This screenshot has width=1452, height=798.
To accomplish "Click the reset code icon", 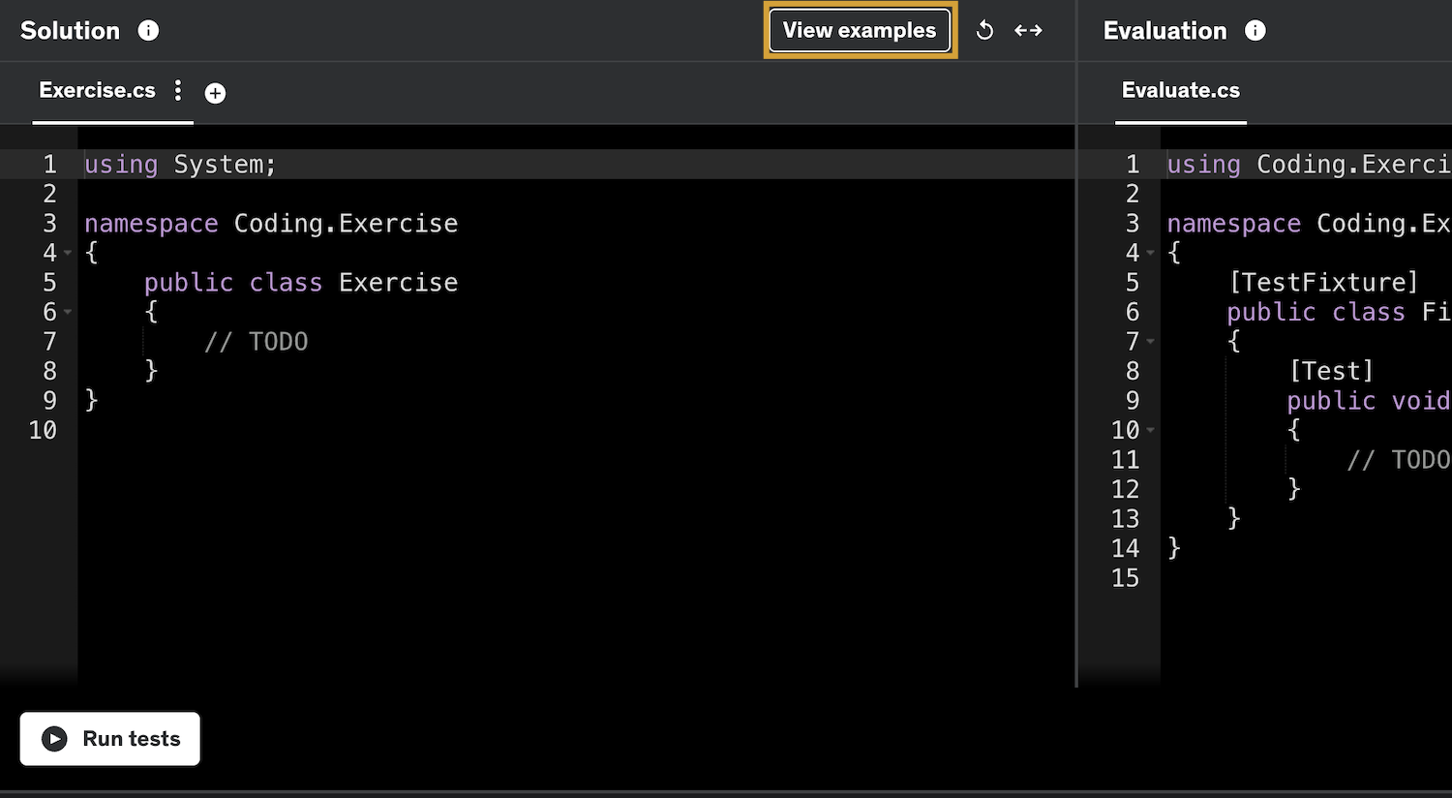I will (984, 31).
